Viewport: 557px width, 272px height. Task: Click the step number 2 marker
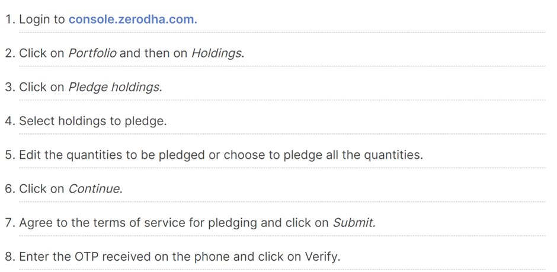(9, 53)
